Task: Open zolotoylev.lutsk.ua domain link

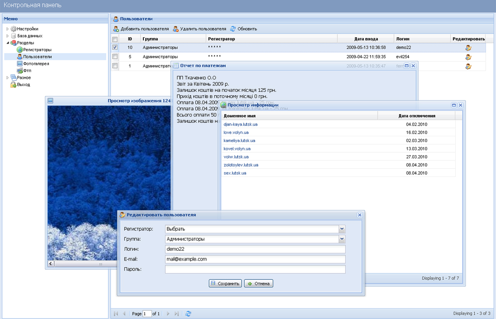Action: (x=241, y=165)
